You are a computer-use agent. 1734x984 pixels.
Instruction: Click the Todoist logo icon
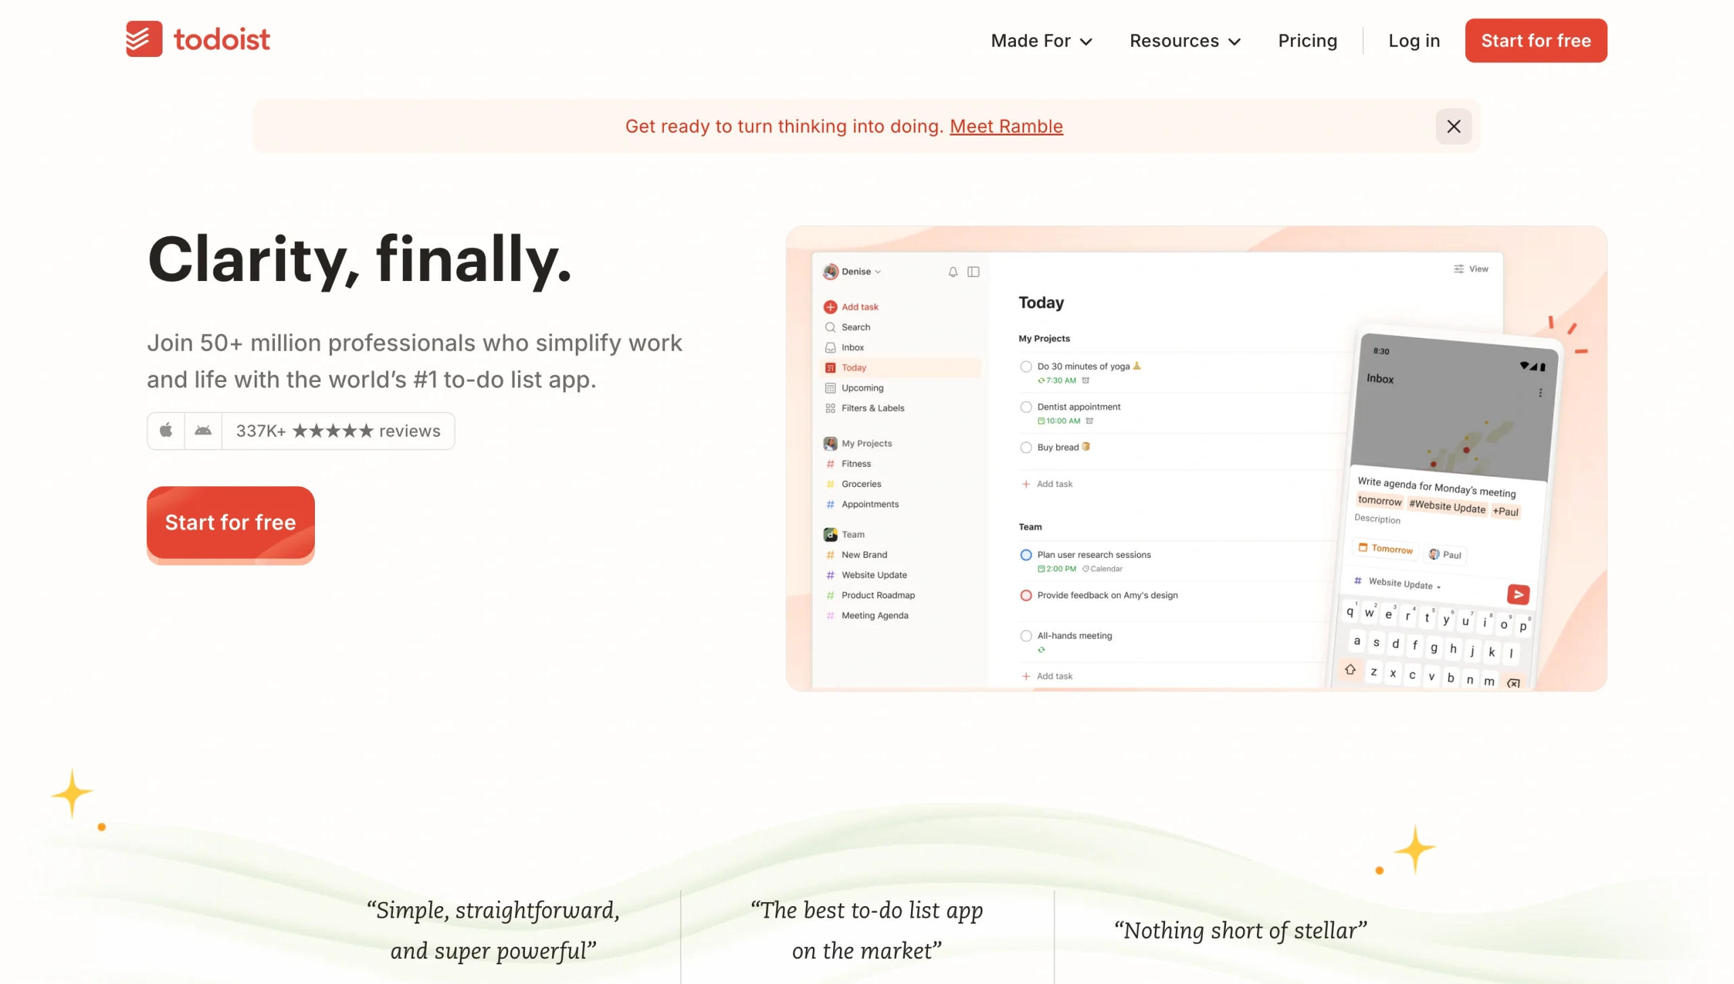tap(144, 39)
